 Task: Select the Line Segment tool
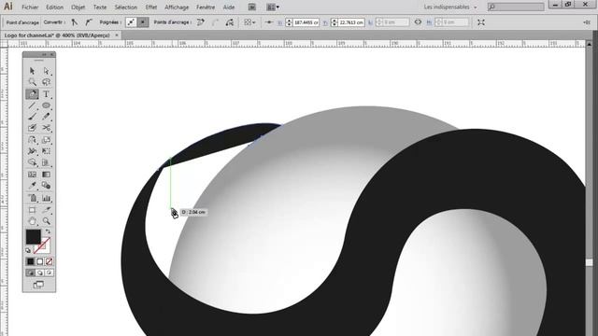tap(32, 105)
